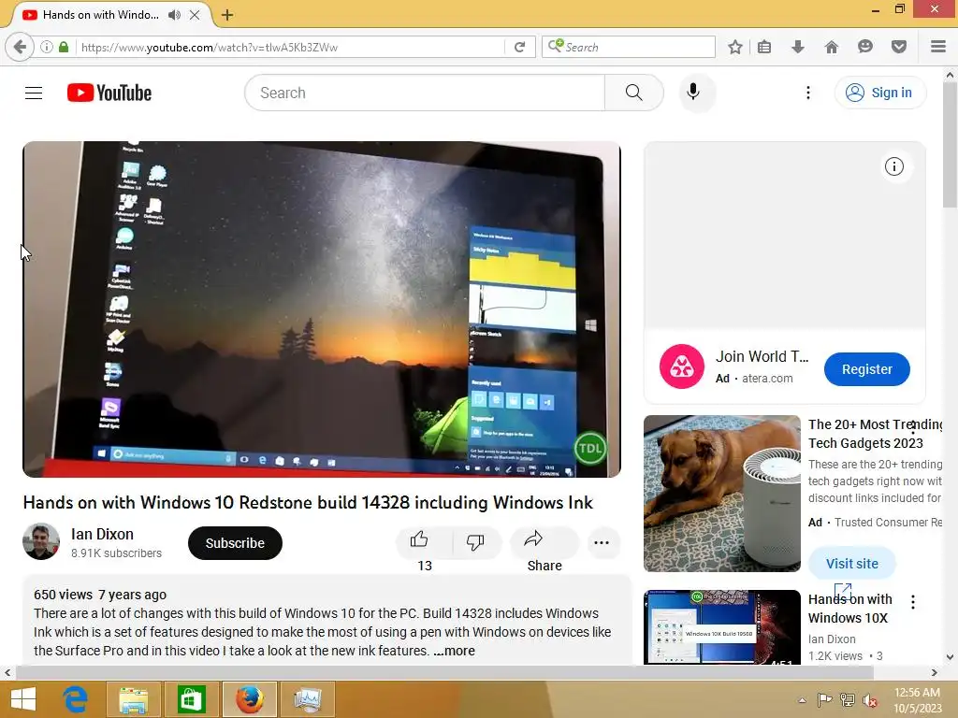958x718 pixels.
Task: Click the URL address bar
Action: [290, 47]
